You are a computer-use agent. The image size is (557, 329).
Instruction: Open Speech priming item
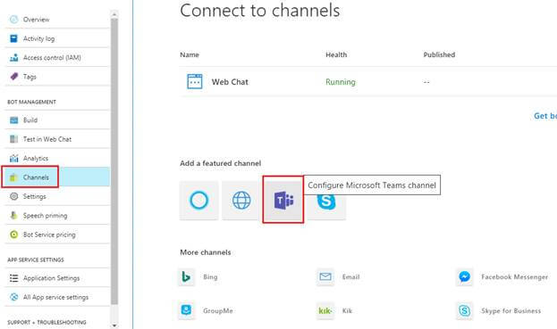pyautogui.click(x=57, y=215)
